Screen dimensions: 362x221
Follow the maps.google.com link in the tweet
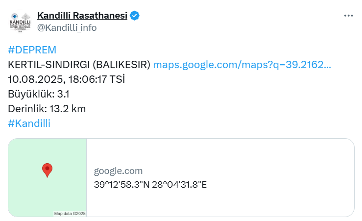tap(242, 65)
